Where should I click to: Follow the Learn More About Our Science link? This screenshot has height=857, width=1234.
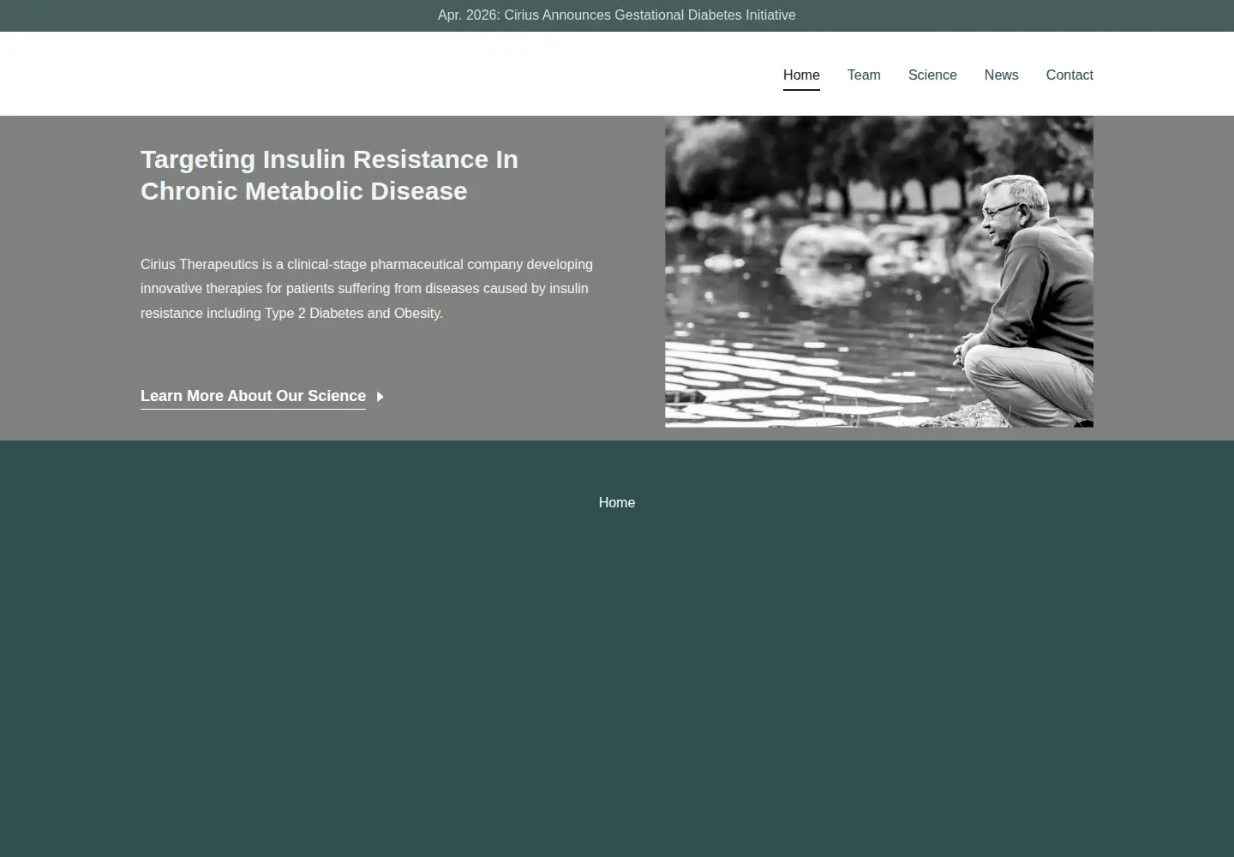253,396
